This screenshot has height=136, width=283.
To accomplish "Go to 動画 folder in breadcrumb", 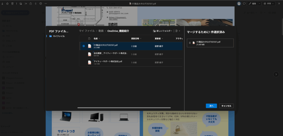I will pos(101,31).
